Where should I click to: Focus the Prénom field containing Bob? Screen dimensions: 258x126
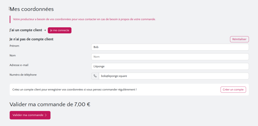click(x=170, y=47)
